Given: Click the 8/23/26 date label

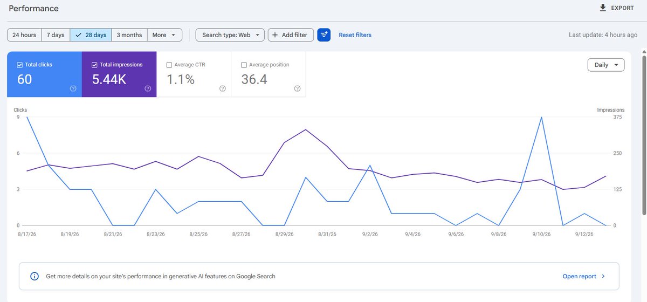Looking at the screenshot, I should [156, 234].
